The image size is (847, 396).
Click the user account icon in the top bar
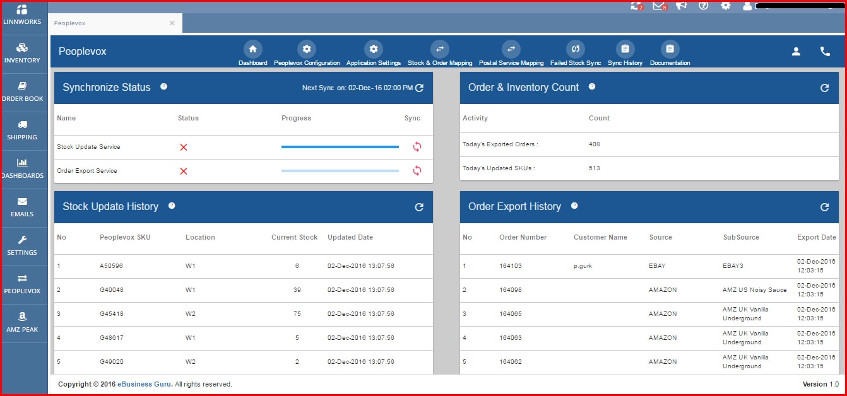pos(747,6)
